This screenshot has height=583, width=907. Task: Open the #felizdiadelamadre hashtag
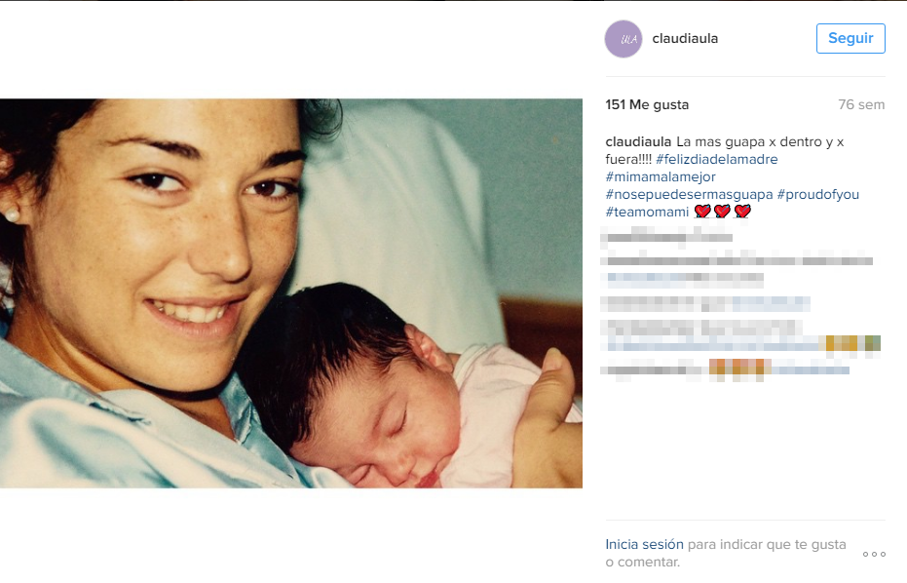tap(717, 159)
